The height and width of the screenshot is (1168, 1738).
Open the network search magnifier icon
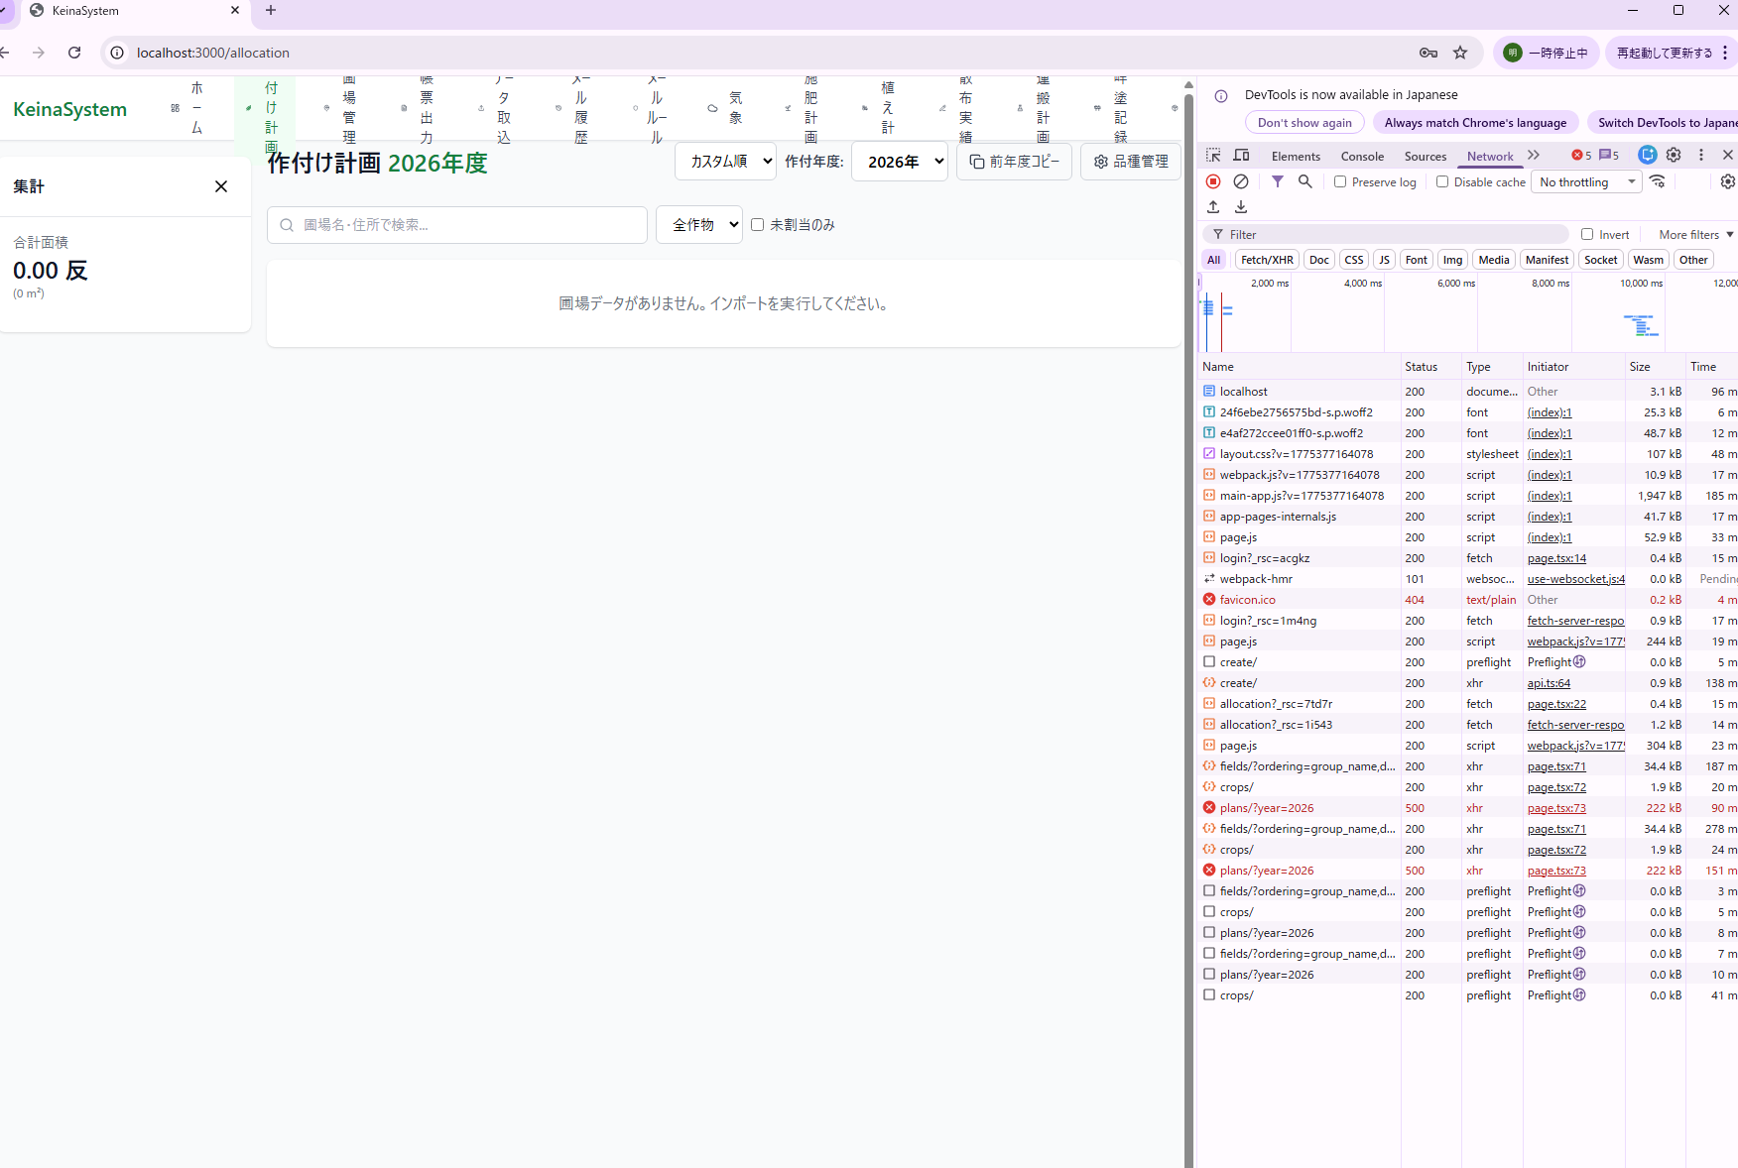click(1305, 181)
